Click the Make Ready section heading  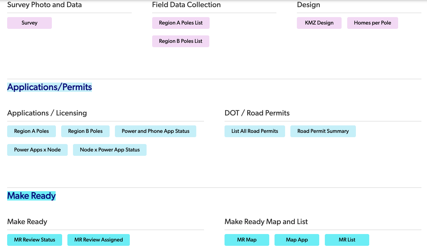coord(31,196)
